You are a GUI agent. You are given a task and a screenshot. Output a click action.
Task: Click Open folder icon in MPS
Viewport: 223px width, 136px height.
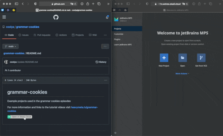(x=183, y=58)
